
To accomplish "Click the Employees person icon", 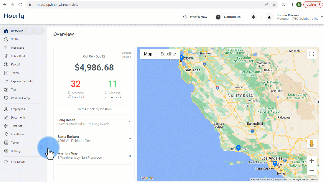I will (6, 109).
